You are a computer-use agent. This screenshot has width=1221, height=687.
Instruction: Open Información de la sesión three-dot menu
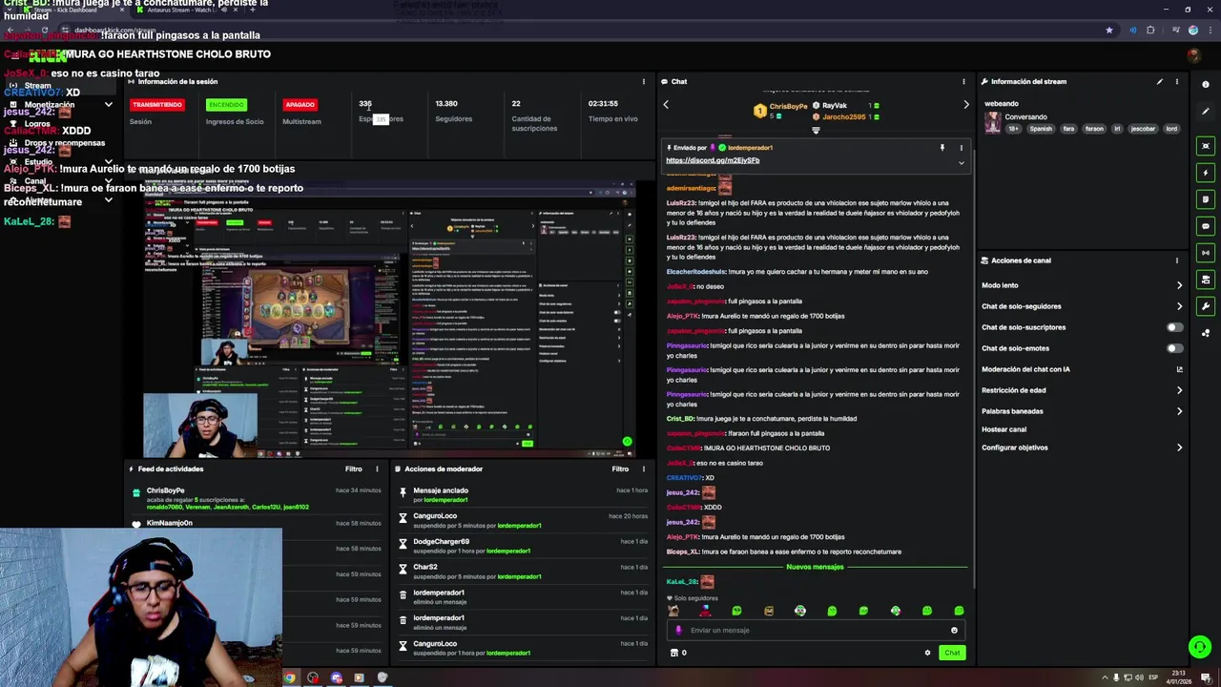pos(643,81)
